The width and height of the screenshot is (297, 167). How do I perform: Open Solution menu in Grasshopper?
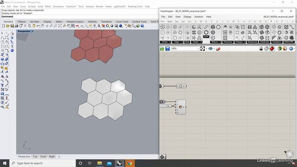199,17
